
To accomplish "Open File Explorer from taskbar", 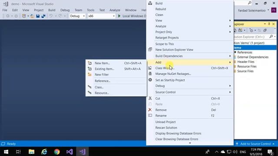I will click(31, 152).
